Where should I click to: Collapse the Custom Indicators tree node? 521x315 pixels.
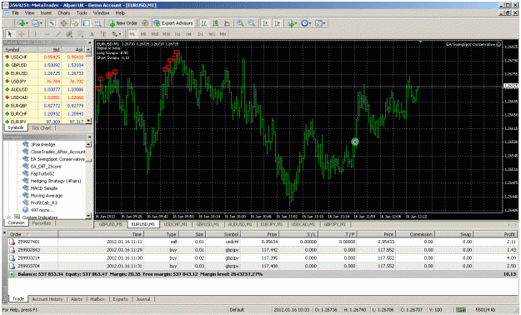(x=9, y=217)
